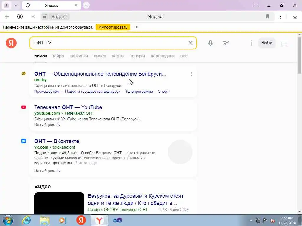
Task: Select the поиск tab
Action: point(40,56)
